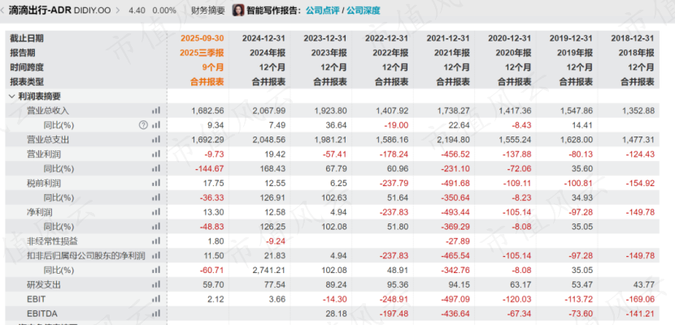This screenshot has width=675, height=325.
Task: Open the 财务摘要 tab
Action: (208, 11)
